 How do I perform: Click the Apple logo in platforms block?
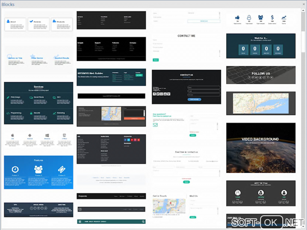(x=13, y=135)
